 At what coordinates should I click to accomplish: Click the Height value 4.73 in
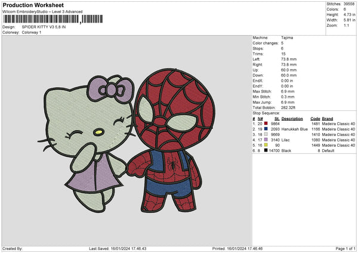point(349,14)
